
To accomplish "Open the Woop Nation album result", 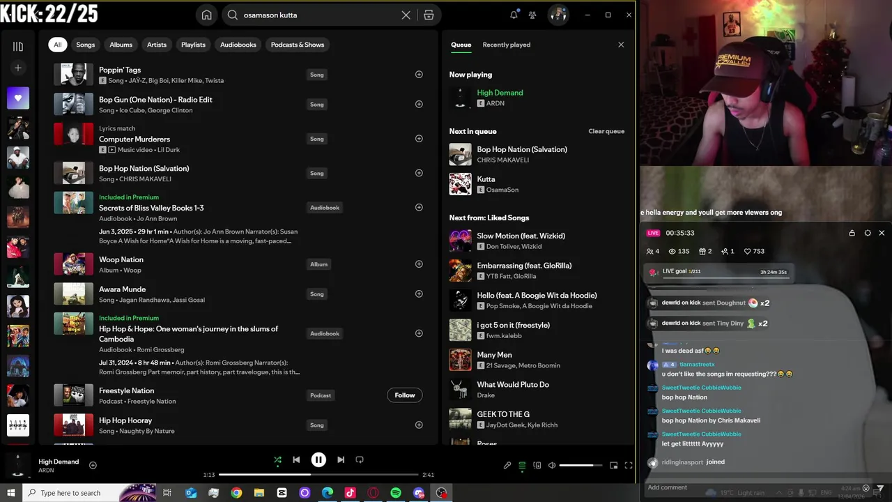I will [x=121, y=259].
